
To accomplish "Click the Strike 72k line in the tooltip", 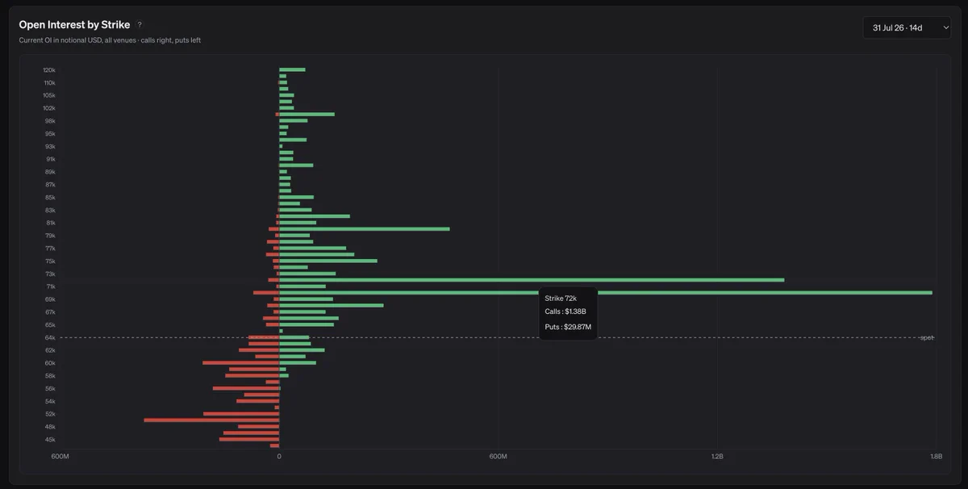I will (x=561, y=299).
